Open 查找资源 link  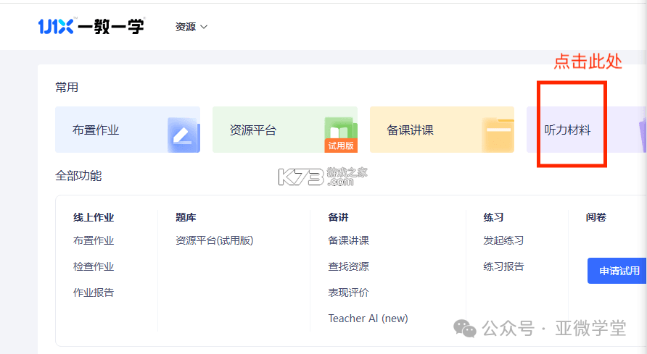(x=348, y=266)
